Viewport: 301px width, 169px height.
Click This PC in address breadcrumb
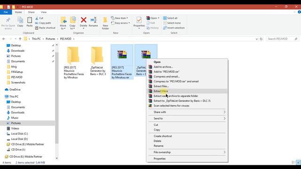coord(36,38)
